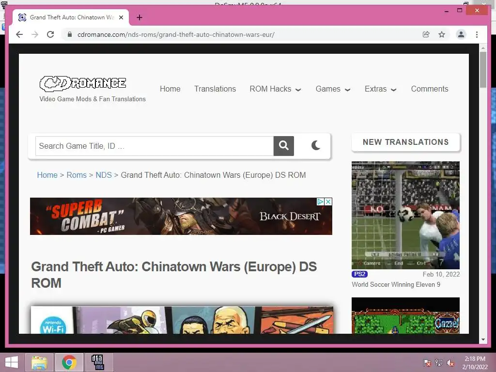
Task: Minimize the Chrome window
Action: coord(446,11)
